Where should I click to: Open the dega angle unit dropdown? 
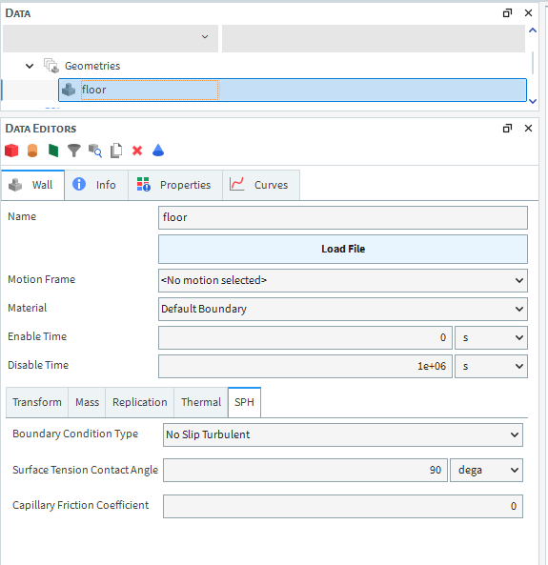[x=486, y=470]
